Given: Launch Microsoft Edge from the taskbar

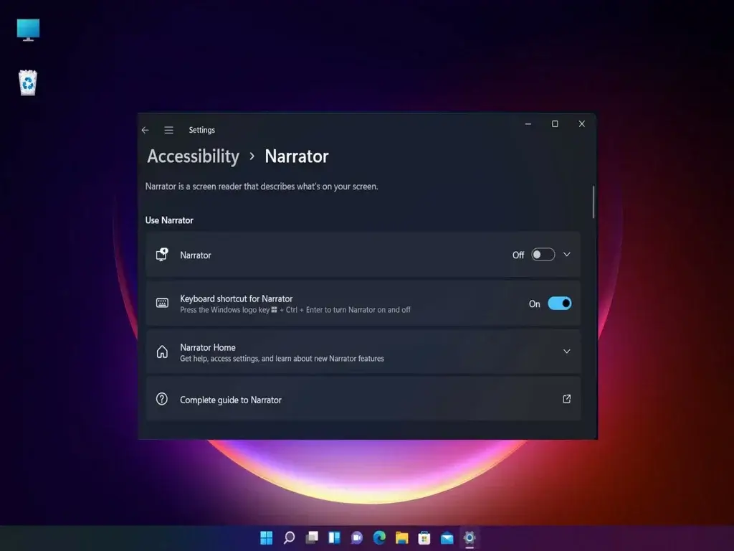Looking at the screenshot, I should click(x=379, y=537).
